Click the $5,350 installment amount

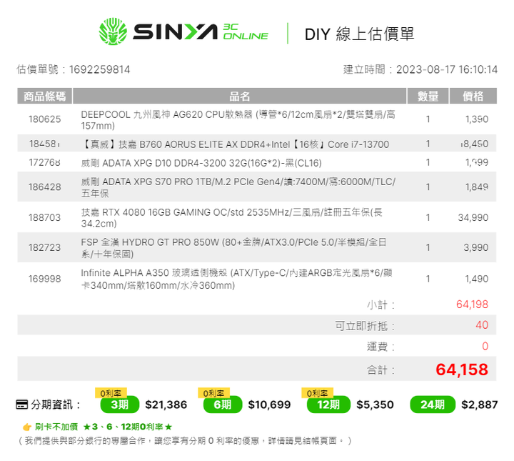375,405
